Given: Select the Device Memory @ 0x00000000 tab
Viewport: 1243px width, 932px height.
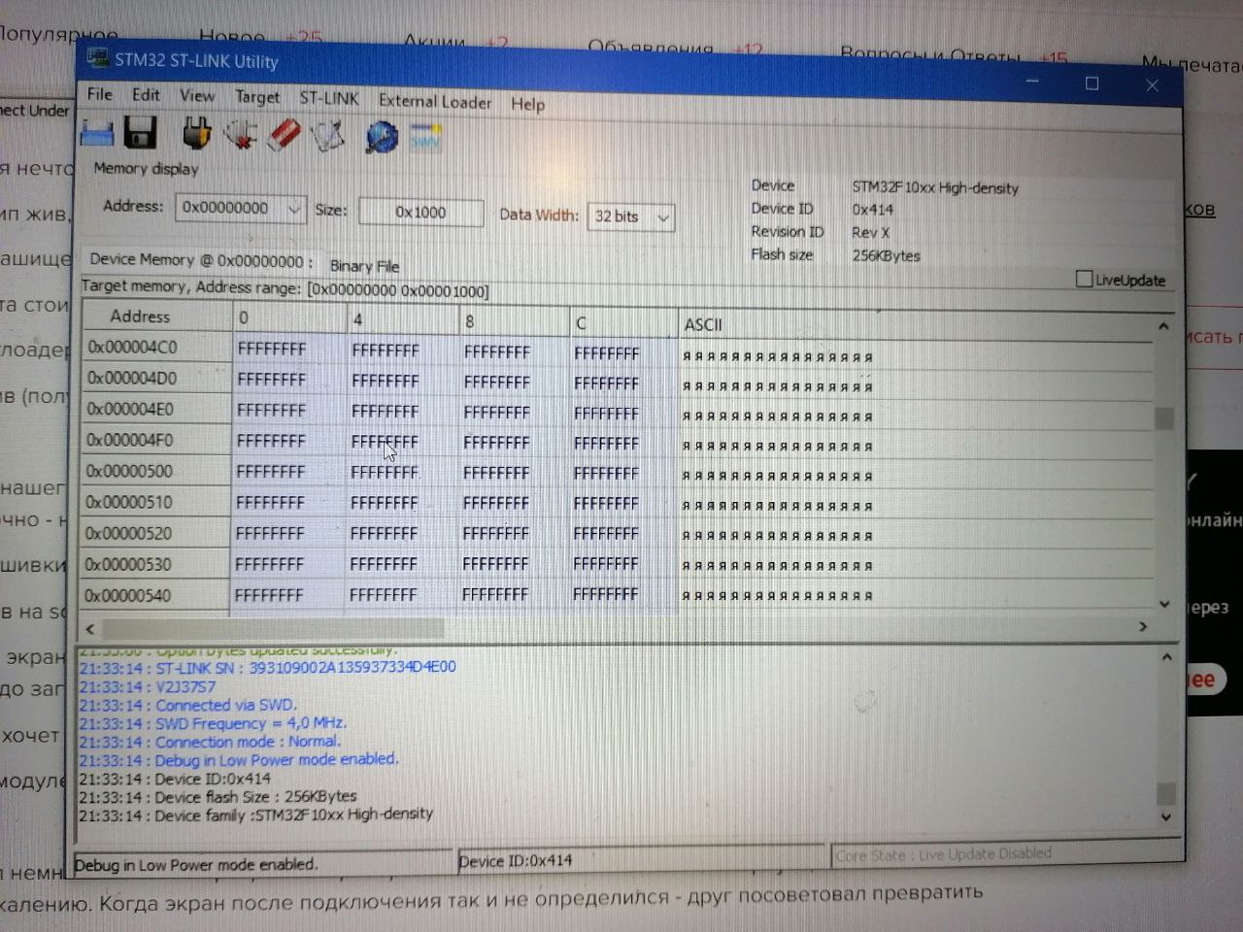Looking at the screenshot, I should click(201, 260).
